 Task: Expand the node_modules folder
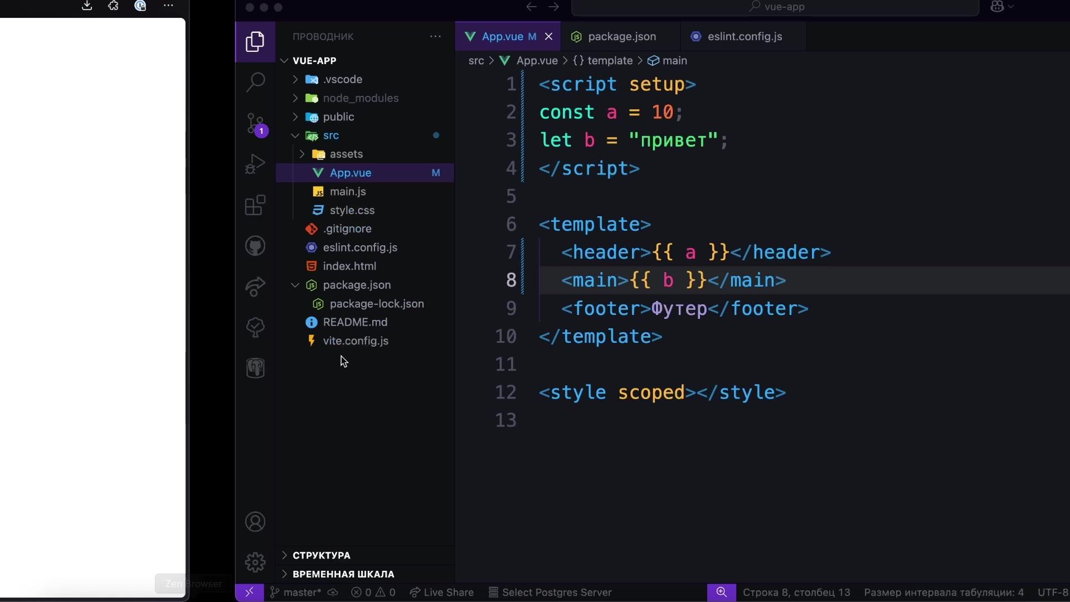tap(295, 98)
